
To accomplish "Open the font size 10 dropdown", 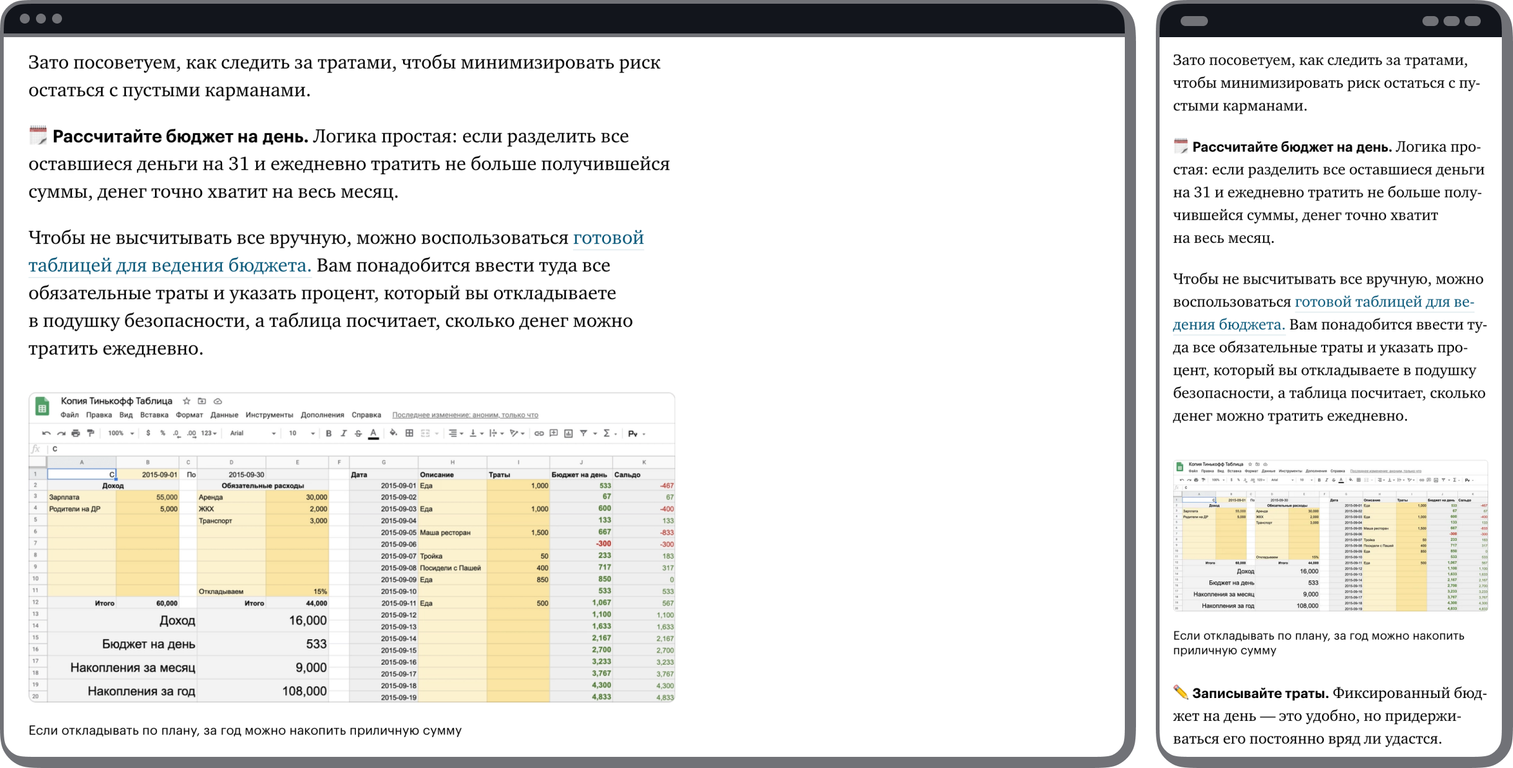I will [302, 434].
